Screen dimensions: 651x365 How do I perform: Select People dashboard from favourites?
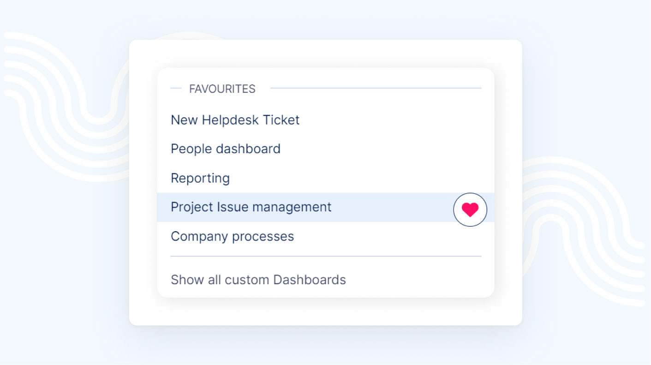[226, 149]
